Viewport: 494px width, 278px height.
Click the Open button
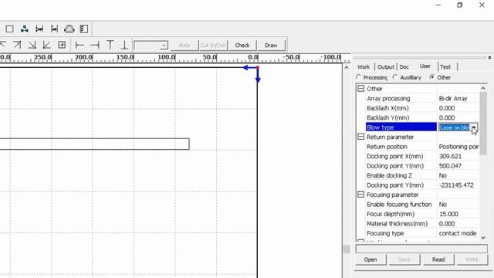pos(370,259)
